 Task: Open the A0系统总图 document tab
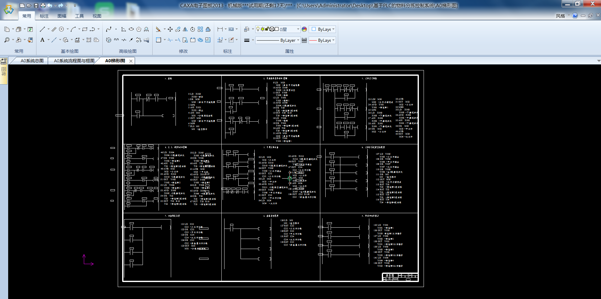tap(32, 61)
